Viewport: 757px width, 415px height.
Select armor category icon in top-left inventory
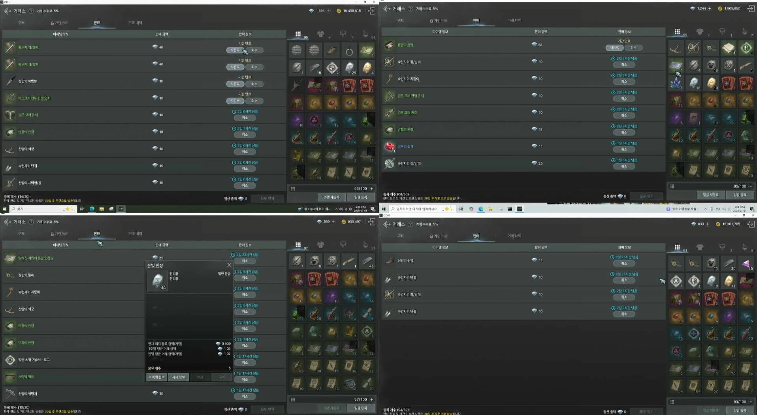point(320,34)
